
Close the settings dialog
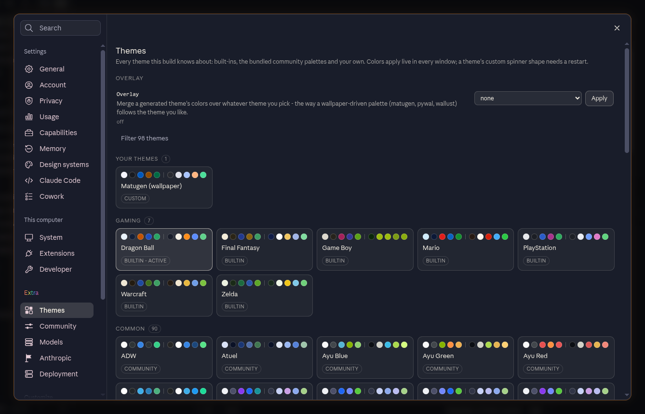617,28
